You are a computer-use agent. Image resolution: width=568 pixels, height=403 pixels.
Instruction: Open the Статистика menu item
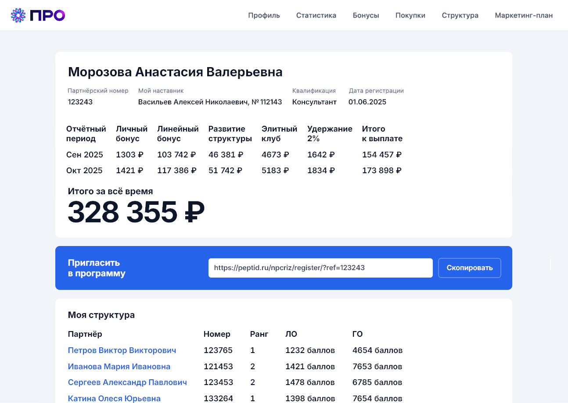tap(316, 15)
